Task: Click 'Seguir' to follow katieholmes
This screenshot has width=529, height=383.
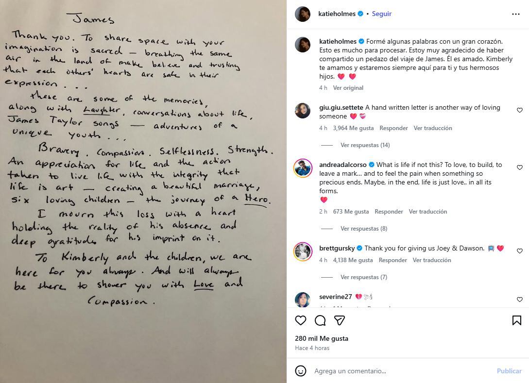Action: [382, 14]
